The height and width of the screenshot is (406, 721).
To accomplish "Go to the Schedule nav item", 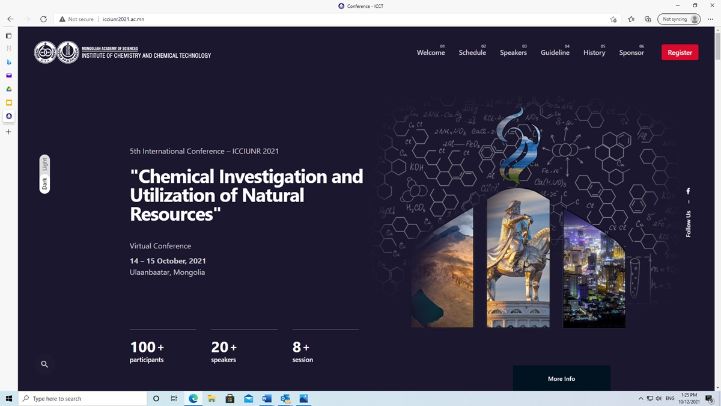I will pyautogui.click(x=472, y=52).
